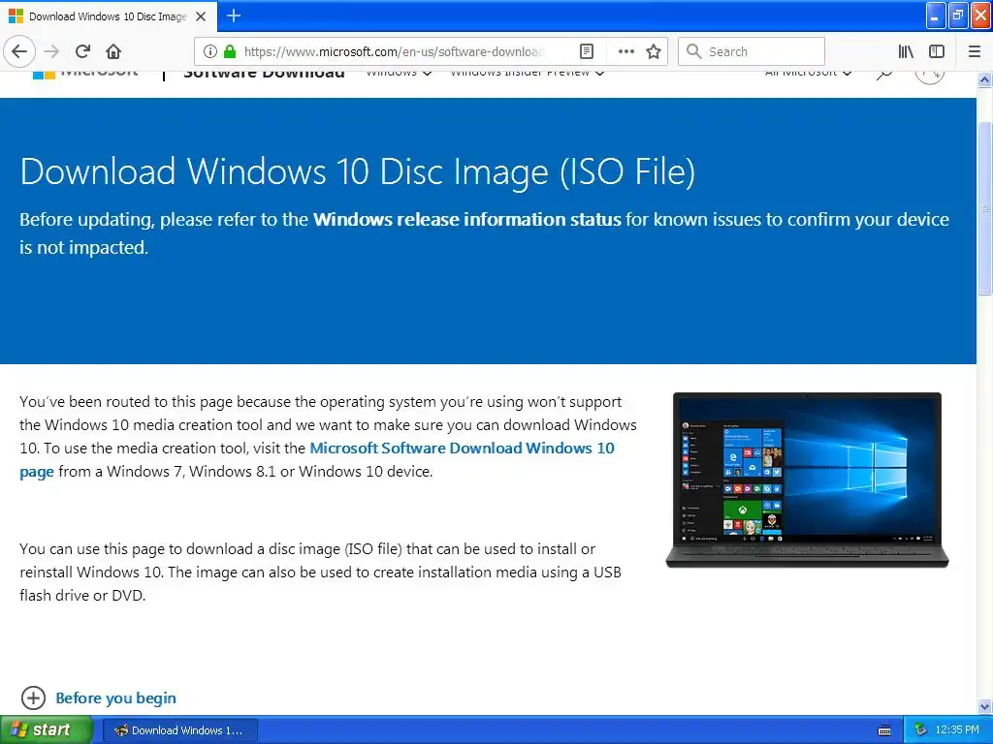
Task: Select Download Windows taskbar button
Action: (180, 730)
